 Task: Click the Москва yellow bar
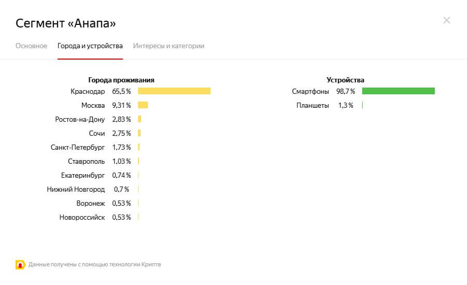click(143, 105)
